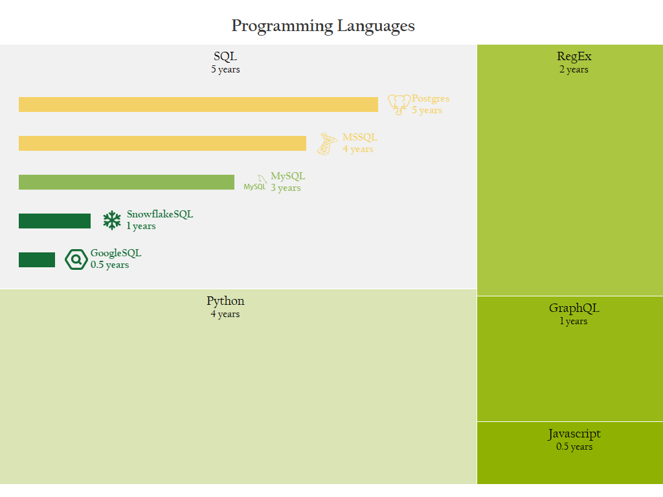Click the 'RegEx' heading label
The image size is (663, 497).
pyautogui.click(x=574, y=56)
